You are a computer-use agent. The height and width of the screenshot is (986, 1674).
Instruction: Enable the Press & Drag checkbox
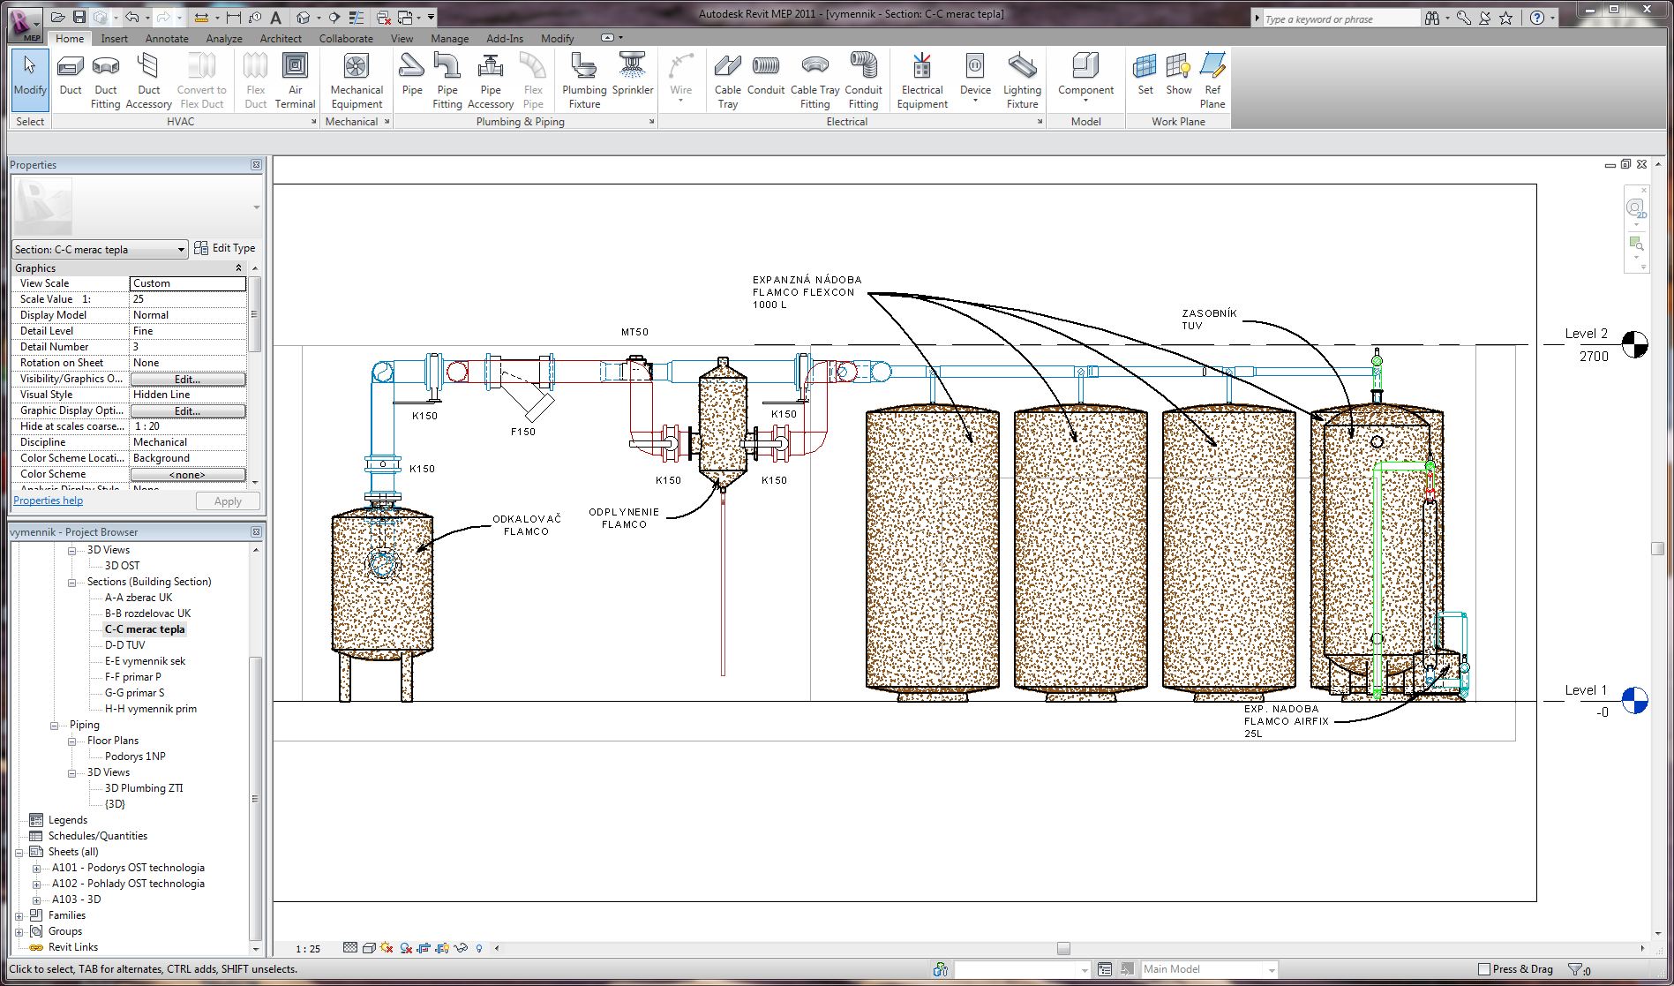tap(1484, 969)
